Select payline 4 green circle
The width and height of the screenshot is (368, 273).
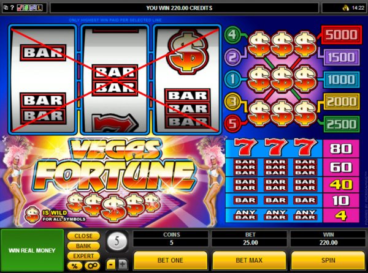[232, 35]
